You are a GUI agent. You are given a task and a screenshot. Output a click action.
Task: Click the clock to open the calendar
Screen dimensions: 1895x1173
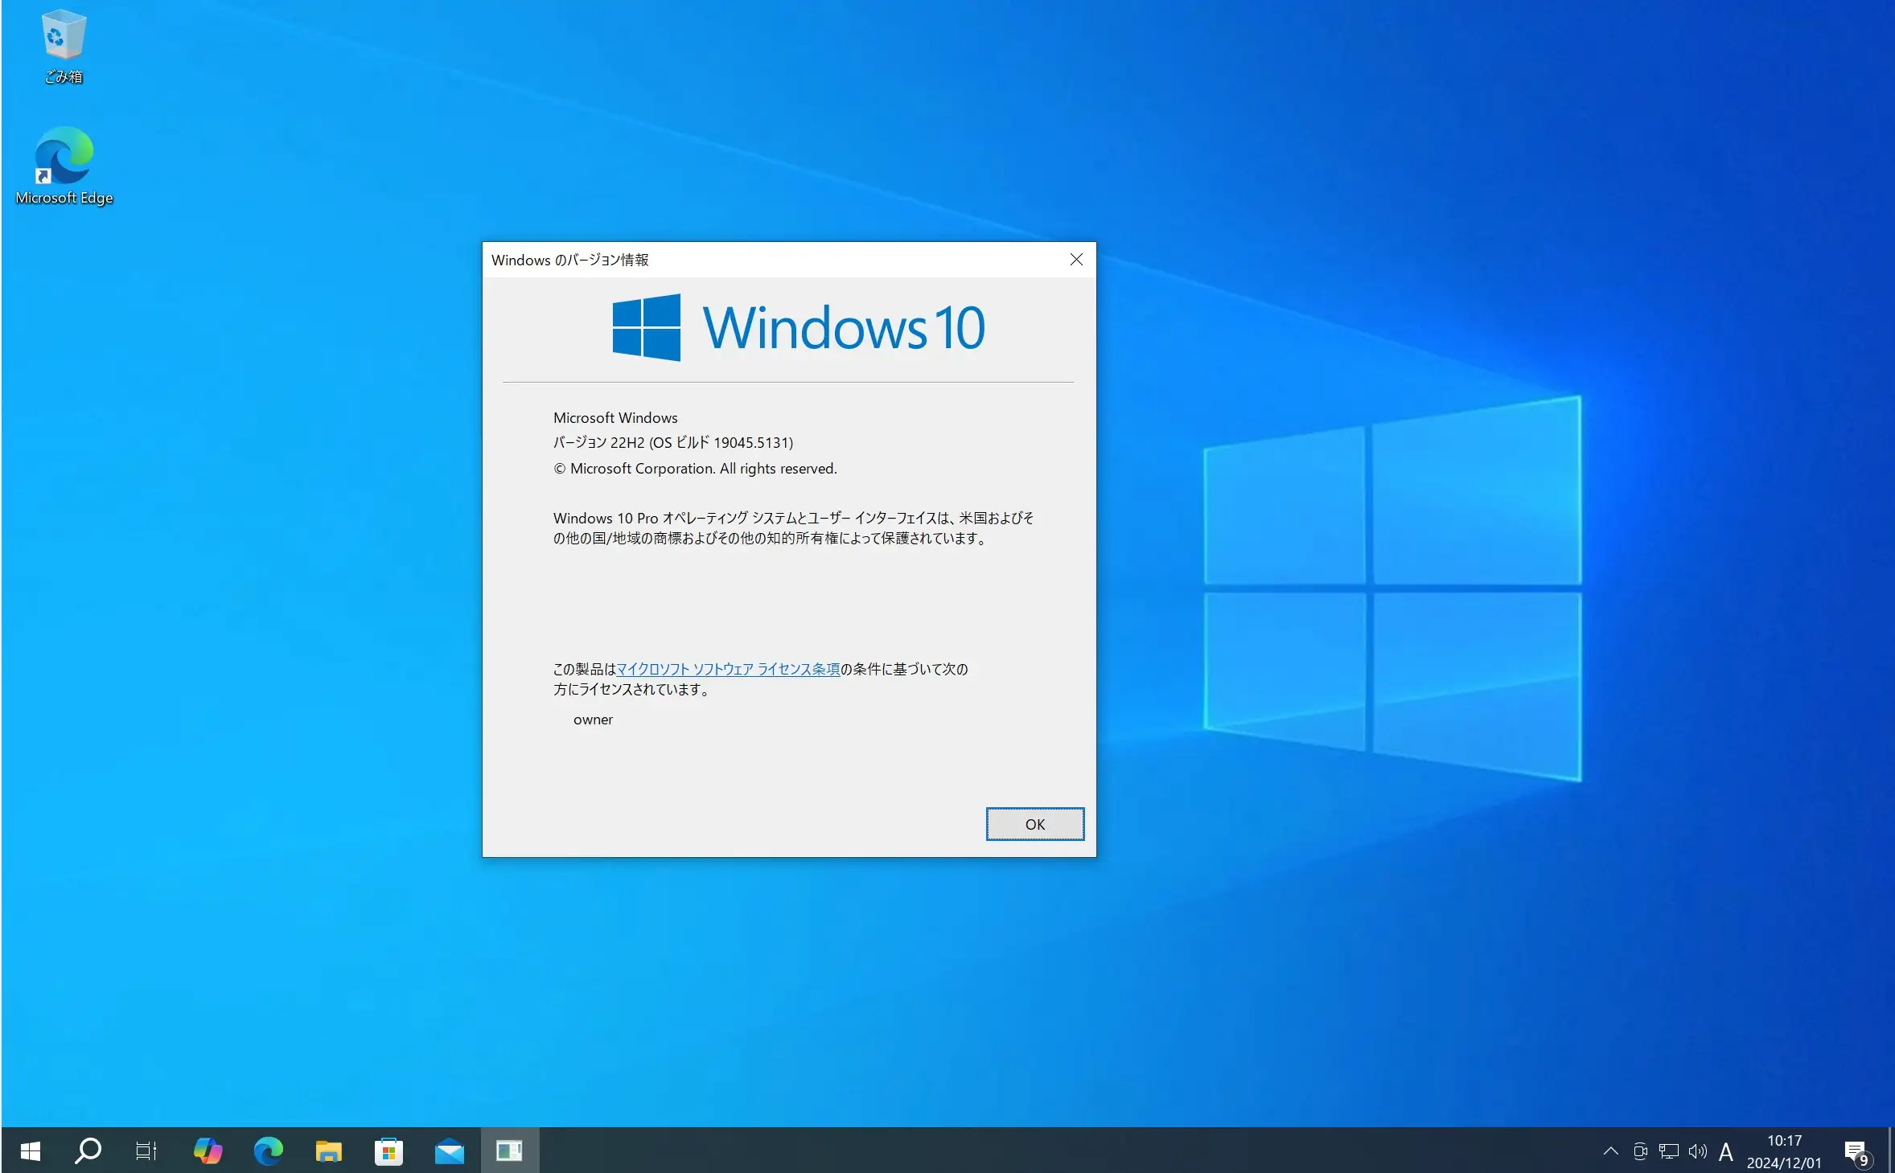click(x=1782, y=1150)
